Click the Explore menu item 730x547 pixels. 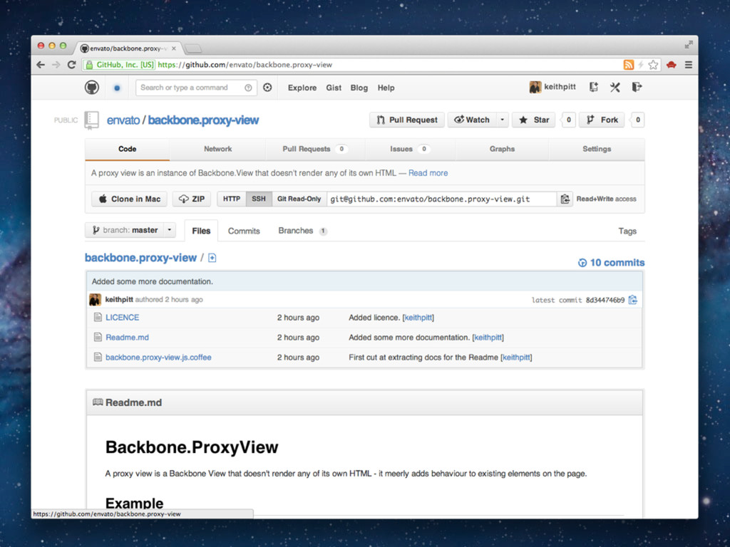tap(302, 88)
